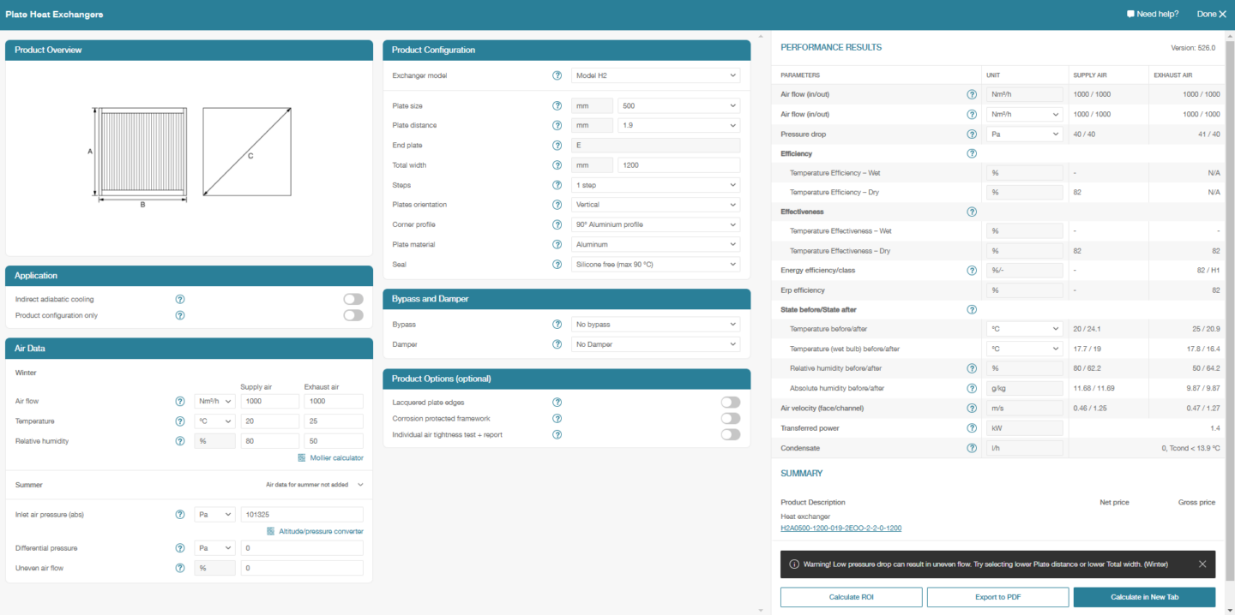
Task: Click help icon next to Pressure drop
Action: tap(972, 134)
